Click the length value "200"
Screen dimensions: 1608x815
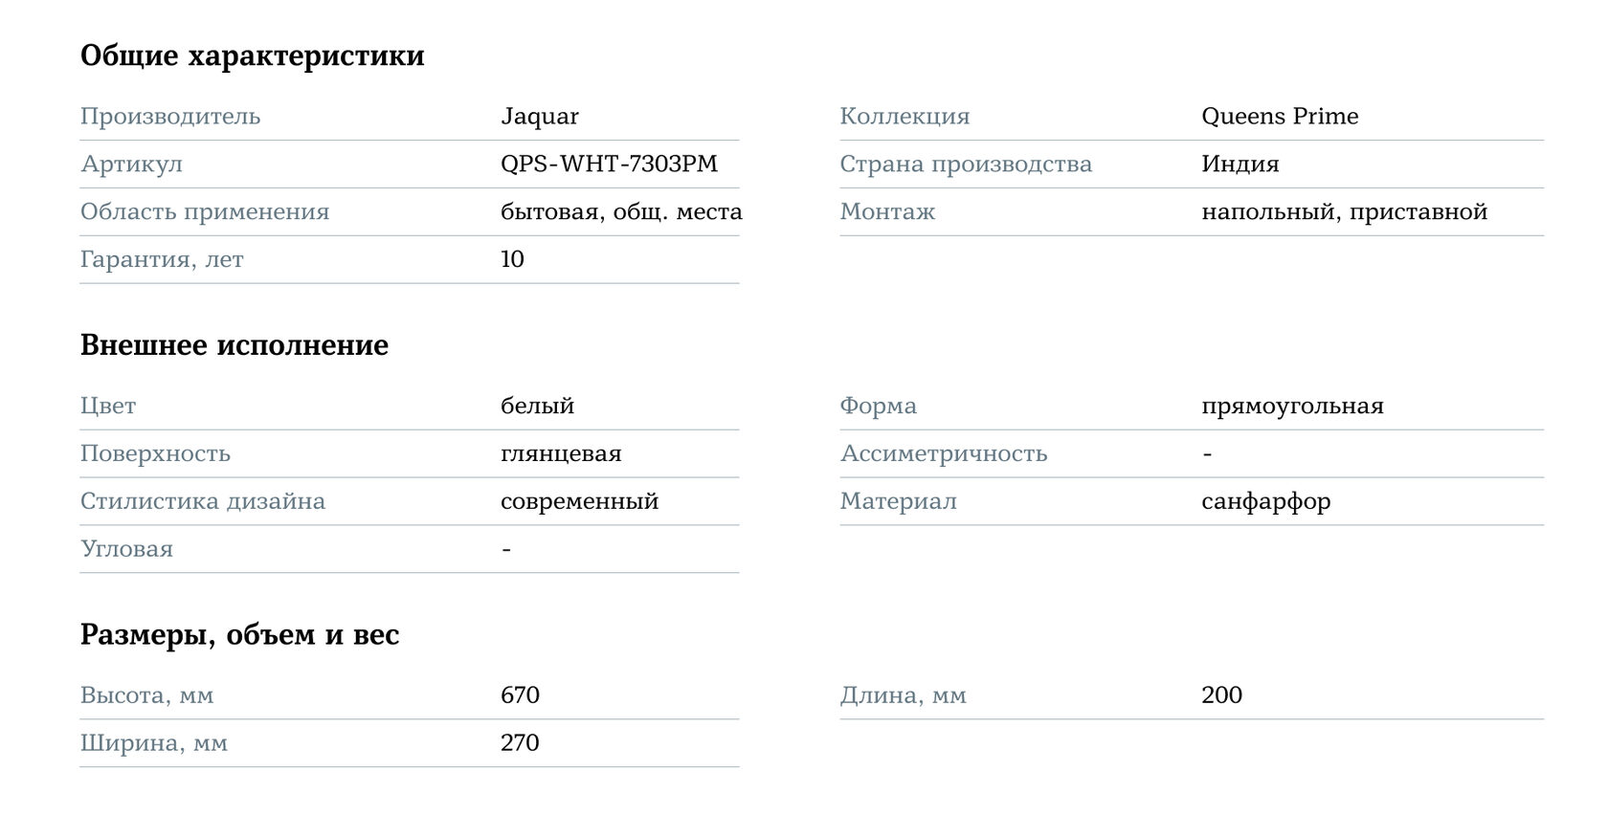pyautogui.click(x=1221, y=695)
